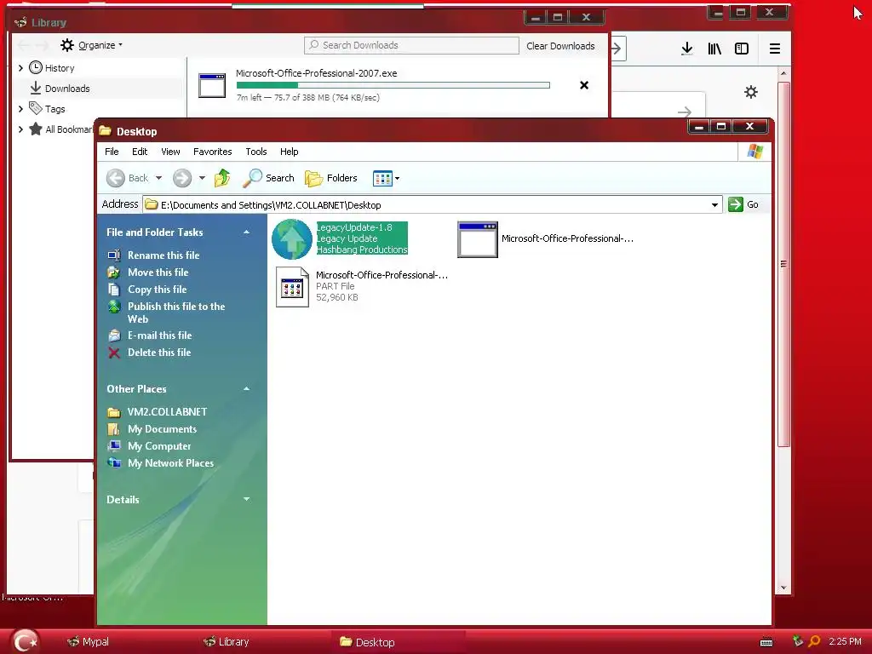
Task: Click the tray keyboard icon
Action: tap(766, 642)
